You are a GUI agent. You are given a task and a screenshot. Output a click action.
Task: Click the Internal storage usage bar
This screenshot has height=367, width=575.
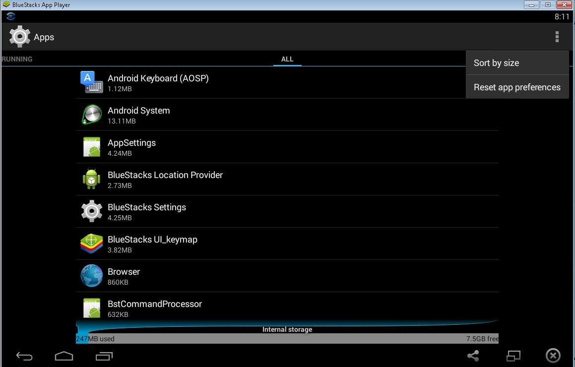pos(287,338)
